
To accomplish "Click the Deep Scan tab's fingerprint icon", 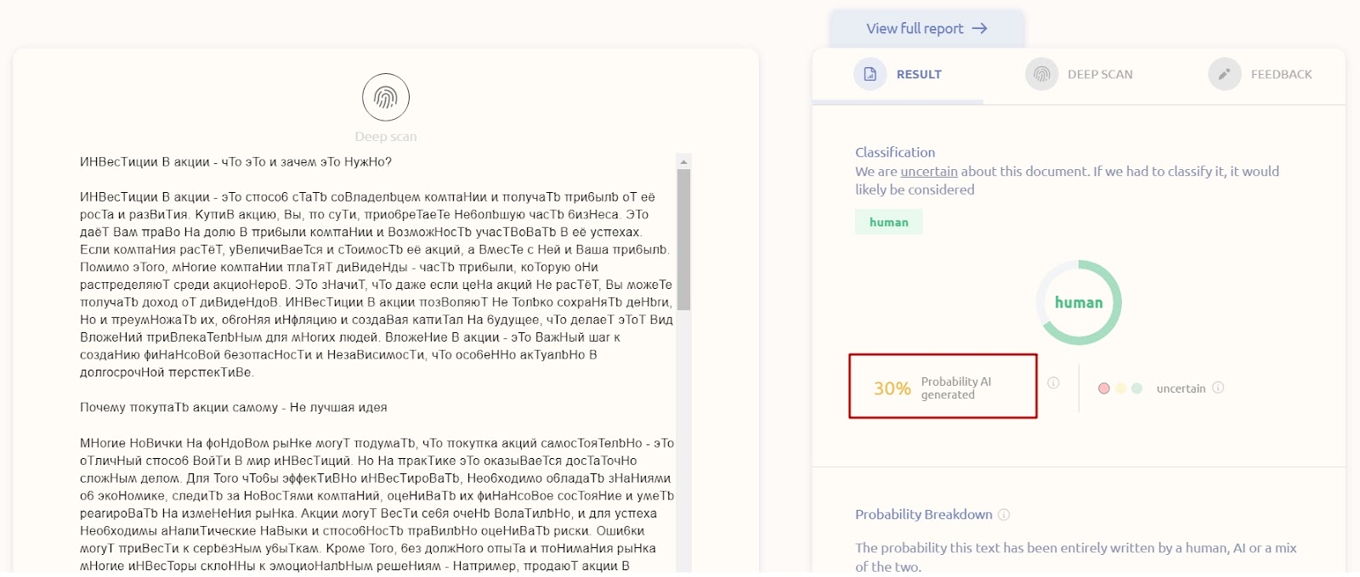I will pos(1041,74).
